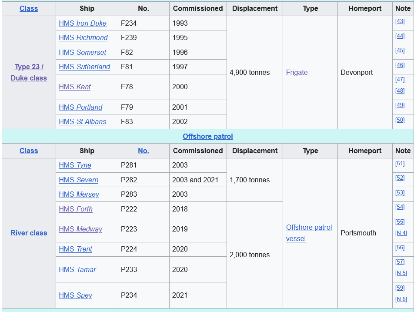Open the HMS Richmond link

click(83, 37)
